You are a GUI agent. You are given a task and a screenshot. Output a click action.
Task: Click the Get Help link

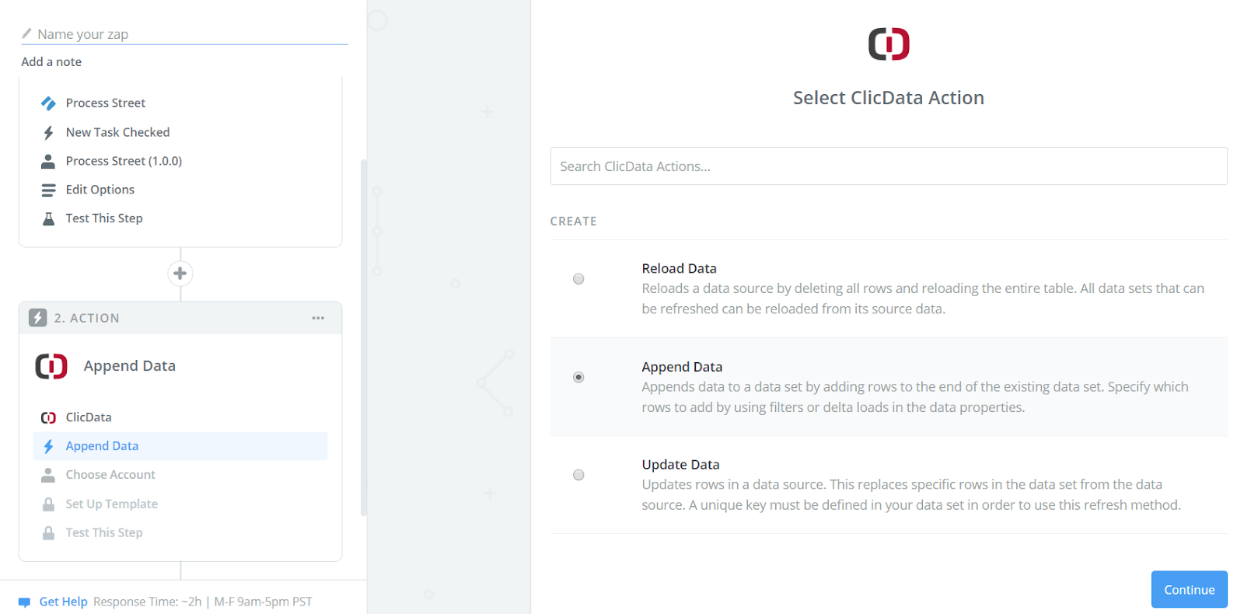tap(63, 602)
